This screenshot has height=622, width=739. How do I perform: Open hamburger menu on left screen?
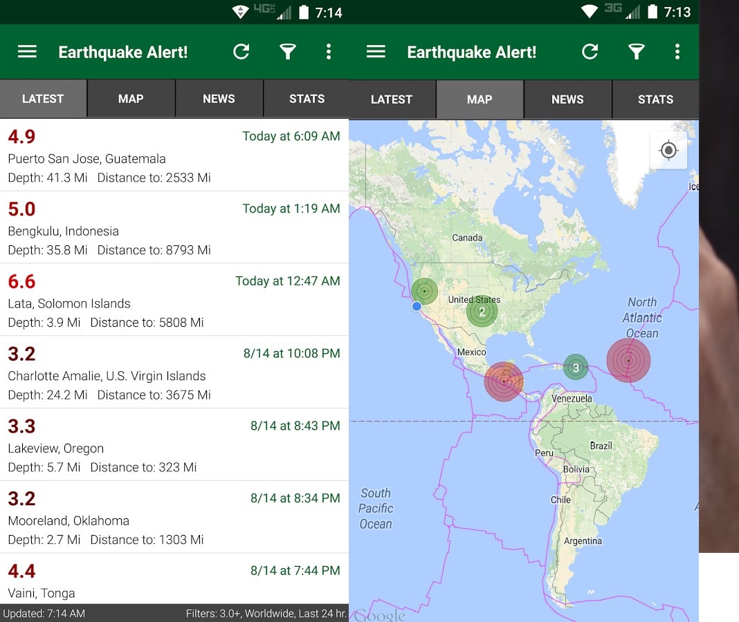click(x=27, y=51)
